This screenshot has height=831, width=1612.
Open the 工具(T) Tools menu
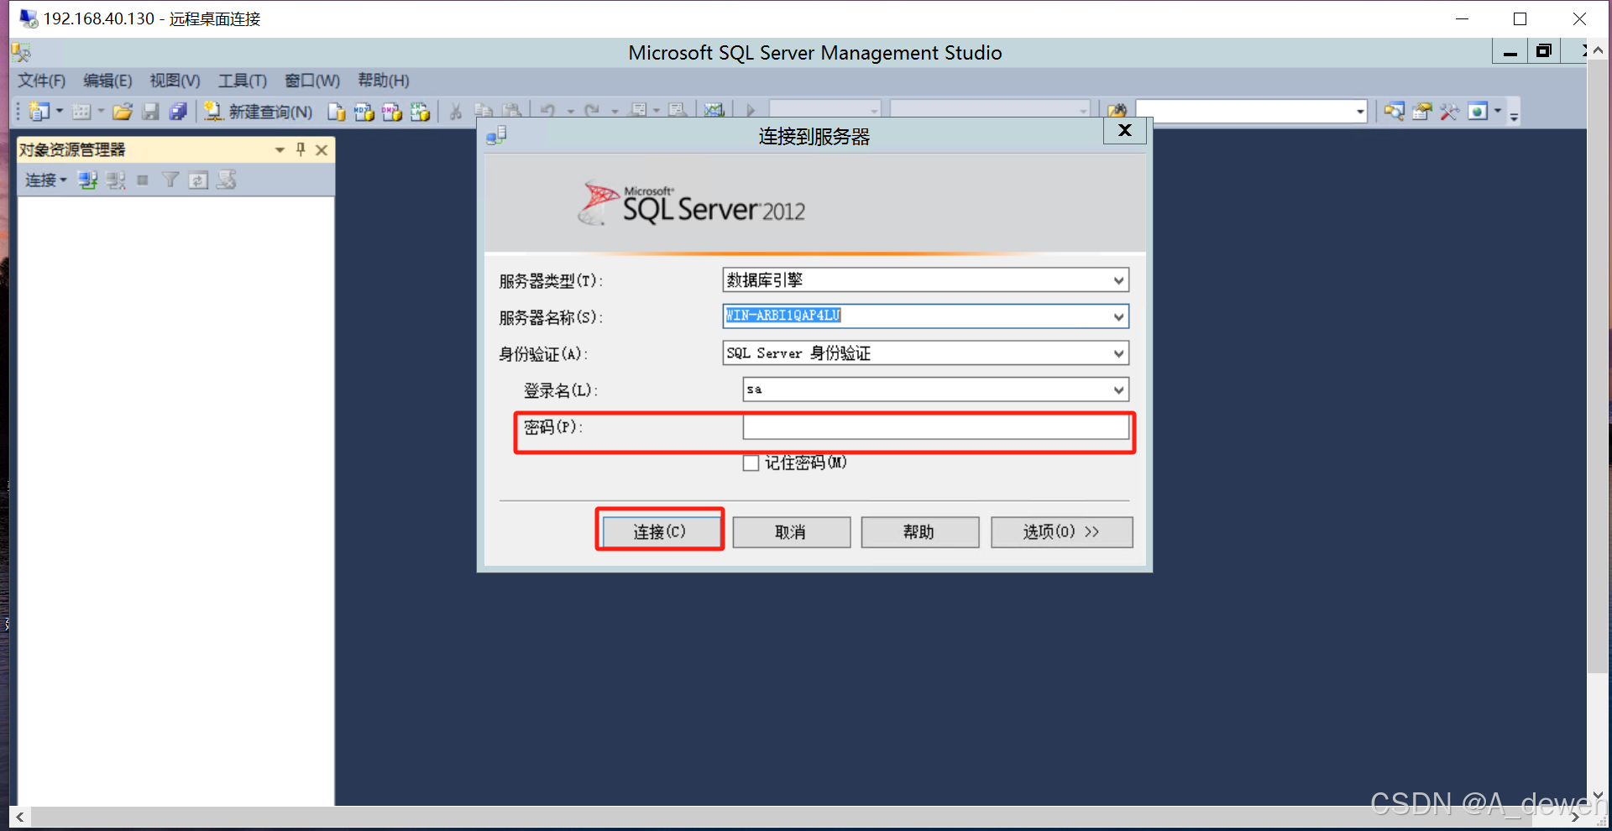(243, 81)
